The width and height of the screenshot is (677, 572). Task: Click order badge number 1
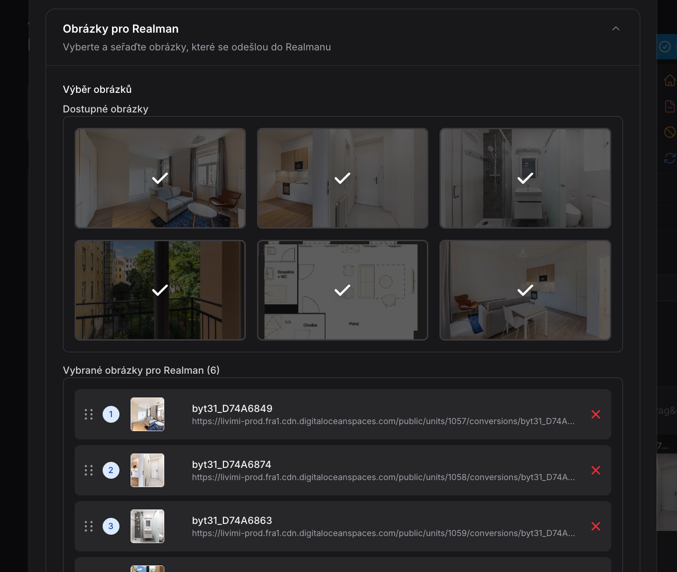111,414
